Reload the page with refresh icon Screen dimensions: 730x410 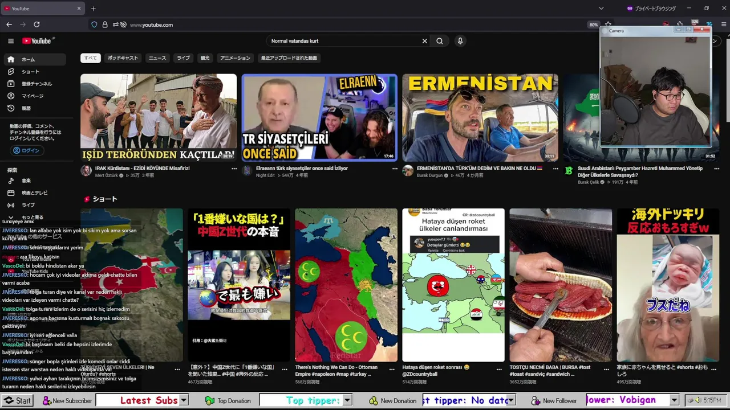36,24
